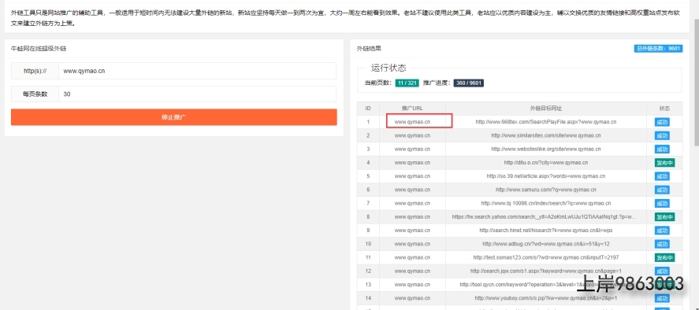Image resolution: width=699 pixels, height=310 pixels.
Task: Click the 成功 status badge in row 5
Action: [662, 176]
